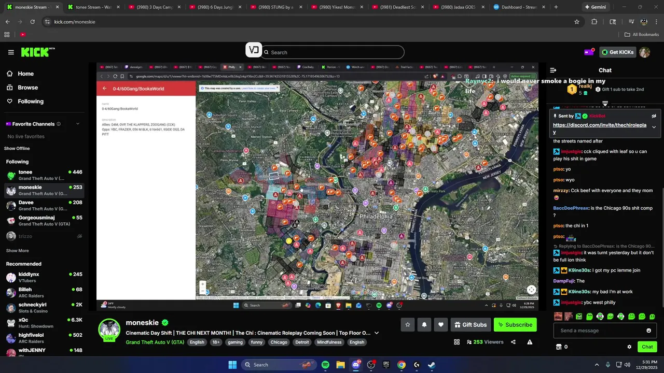664x373 pixels.
Task: Open Epic Games launcher from the taskbar
Action: point(386,365)
